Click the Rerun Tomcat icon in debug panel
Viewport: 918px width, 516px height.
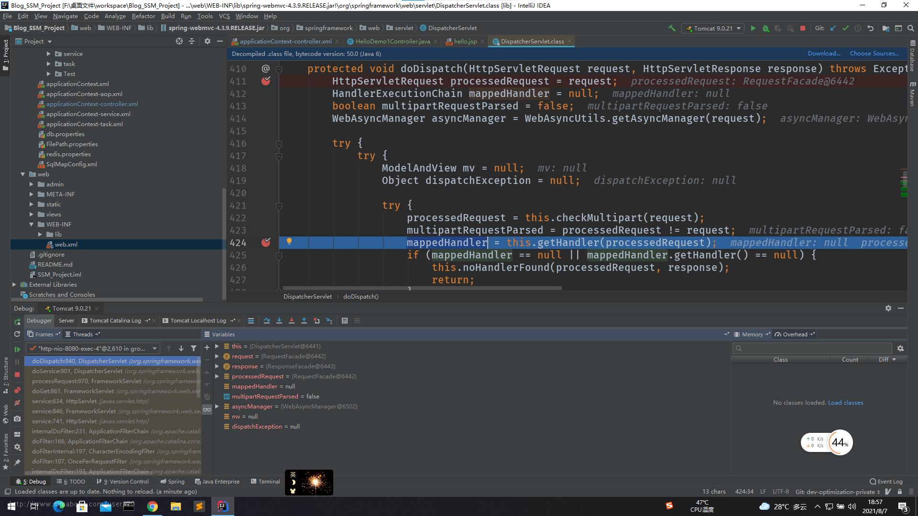[17, 322]
